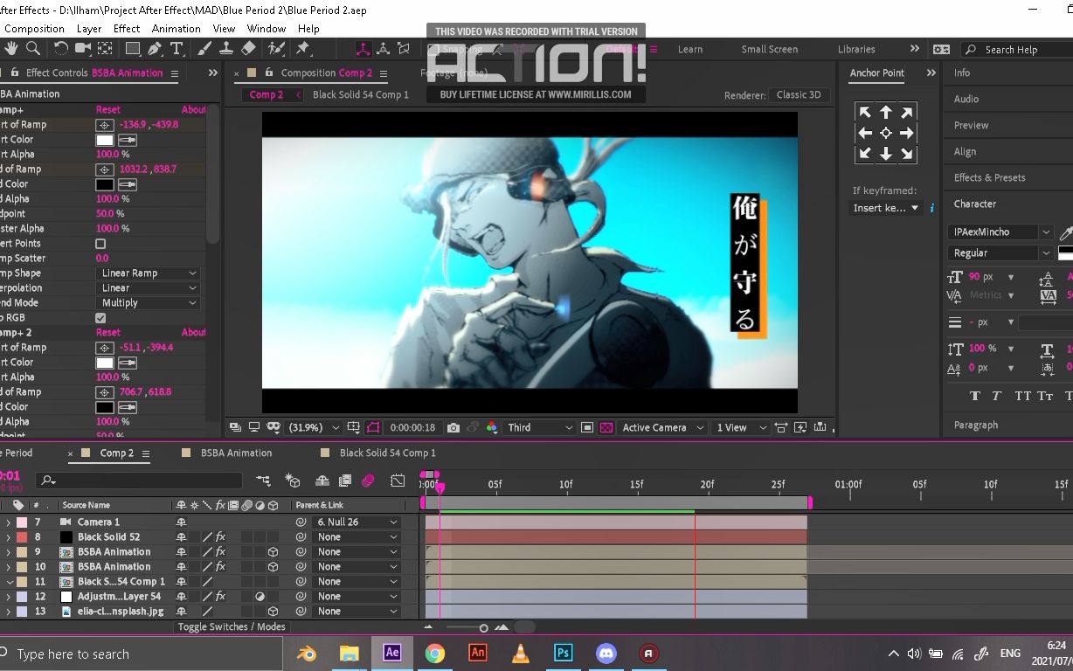
Task: Enable Motion Blur switch in timeline
Action: coord(368,481)
